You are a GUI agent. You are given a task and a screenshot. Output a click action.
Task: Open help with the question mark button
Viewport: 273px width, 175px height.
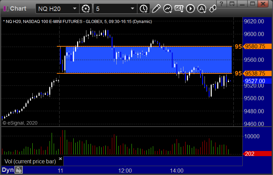click(221, 3)
